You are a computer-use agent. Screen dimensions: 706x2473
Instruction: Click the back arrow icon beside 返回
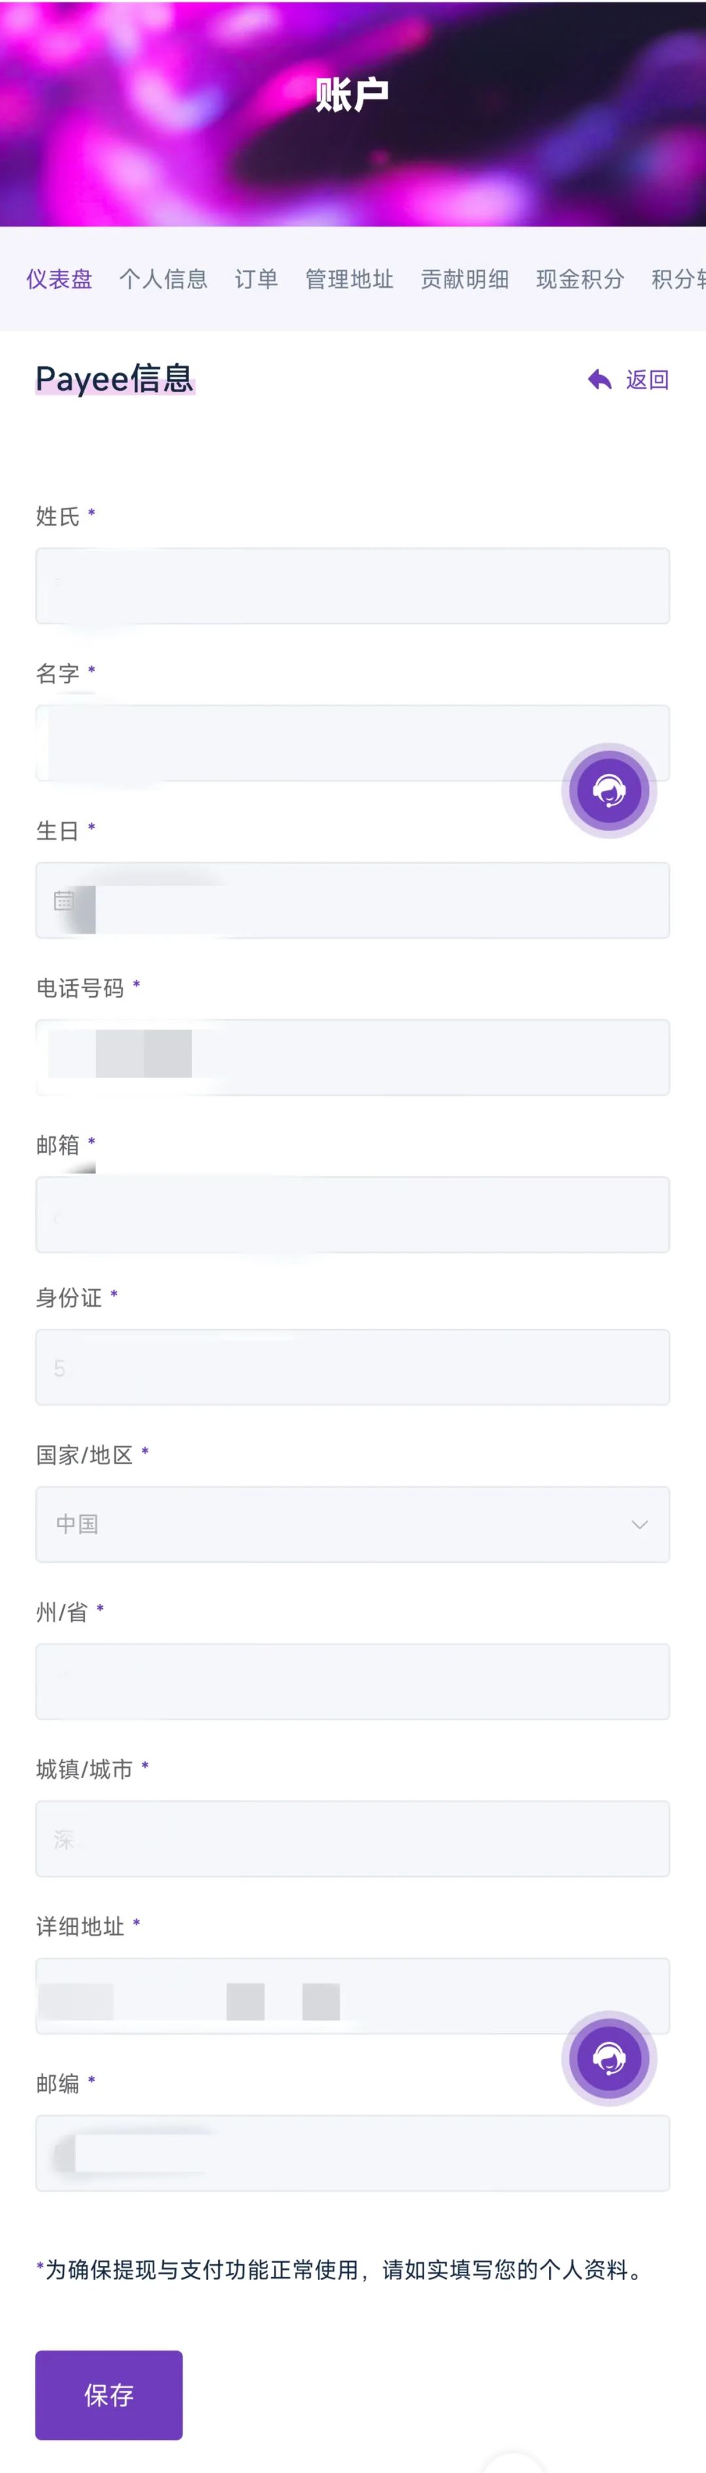599,380
